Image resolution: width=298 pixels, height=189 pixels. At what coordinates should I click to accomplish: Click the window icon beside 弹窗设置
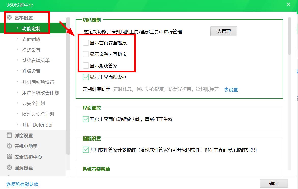[9, 135]
